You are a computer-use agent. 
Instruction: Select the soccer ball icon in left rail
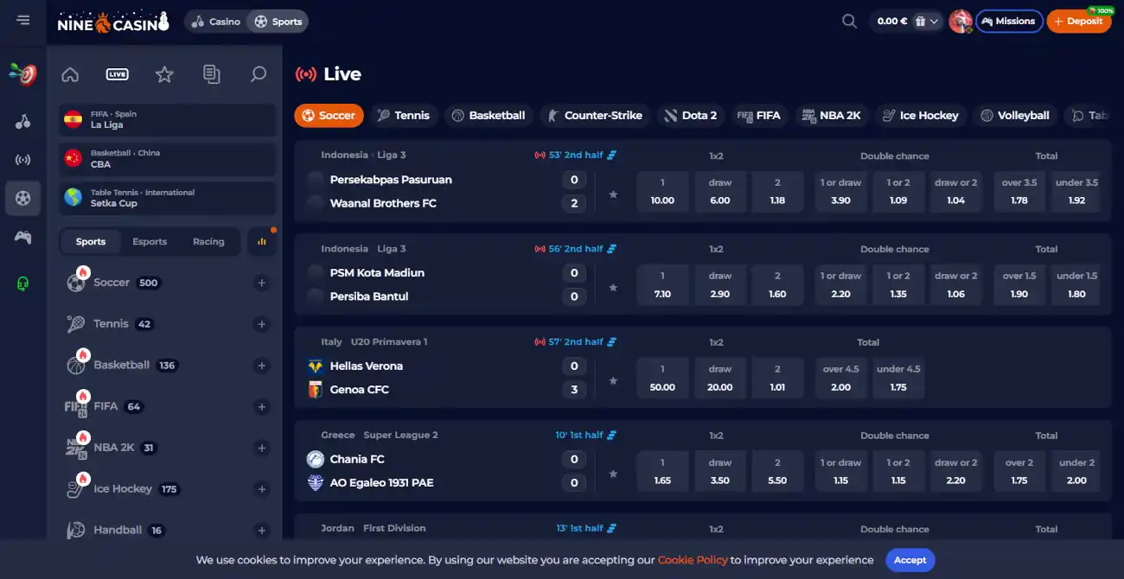pos(23,199)
